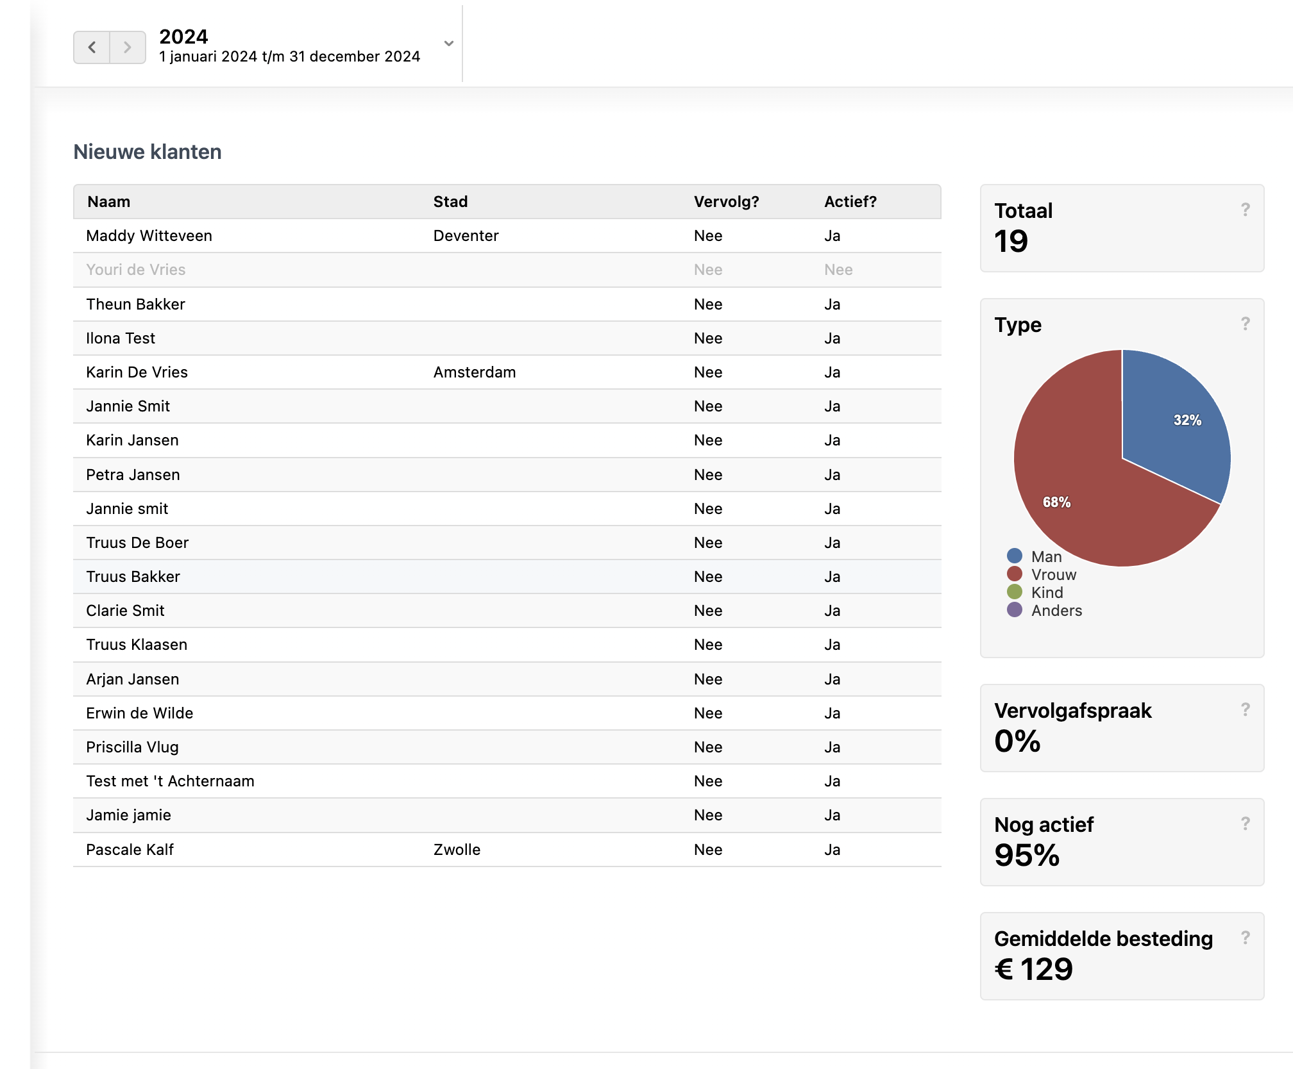This screenshot has height=1069, width=1293.
Task: Click help question mark on Type card
Action: pyautogui.click(x=1245, y=324)
